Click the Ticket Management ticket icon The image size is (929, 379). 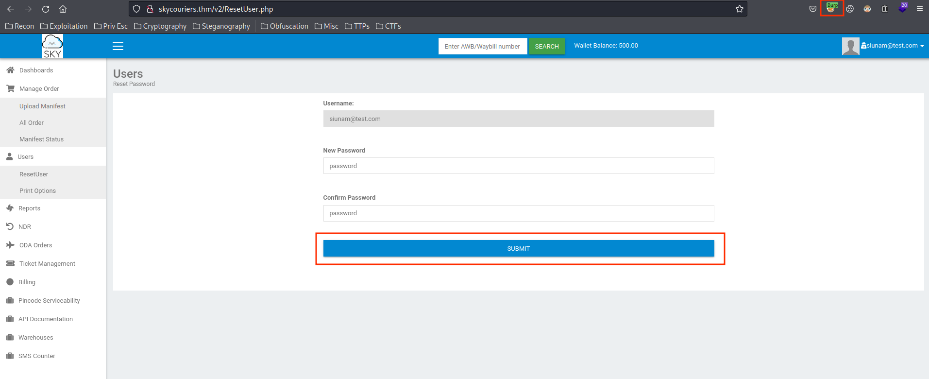click(x=10, y=263)
